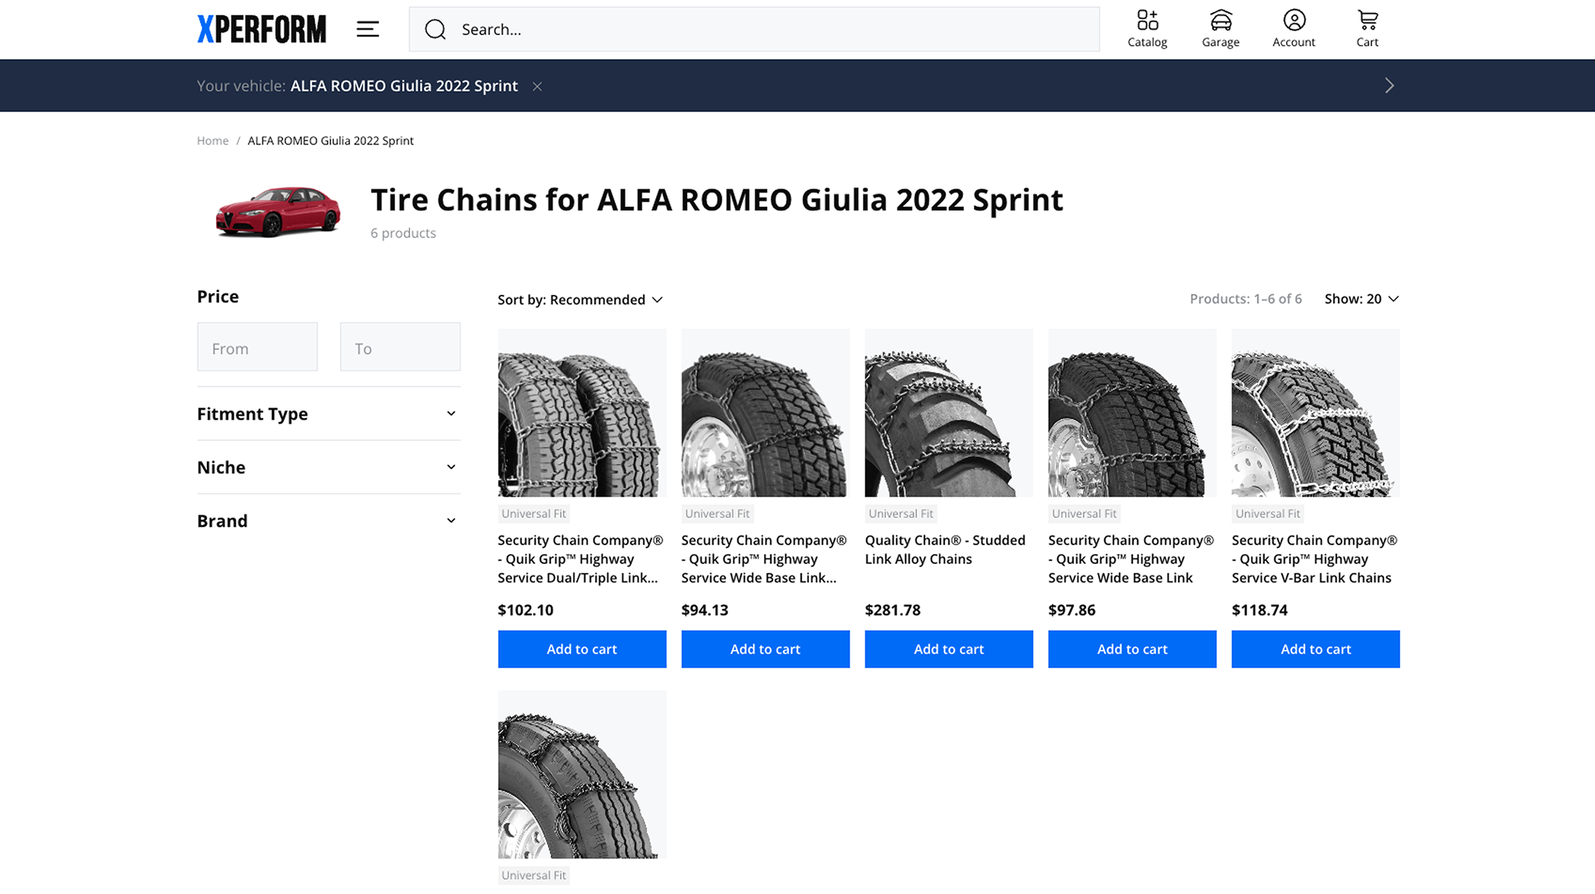1595x894 pixels.
Task: Open the Account icon
Action: pos(1294,29)
